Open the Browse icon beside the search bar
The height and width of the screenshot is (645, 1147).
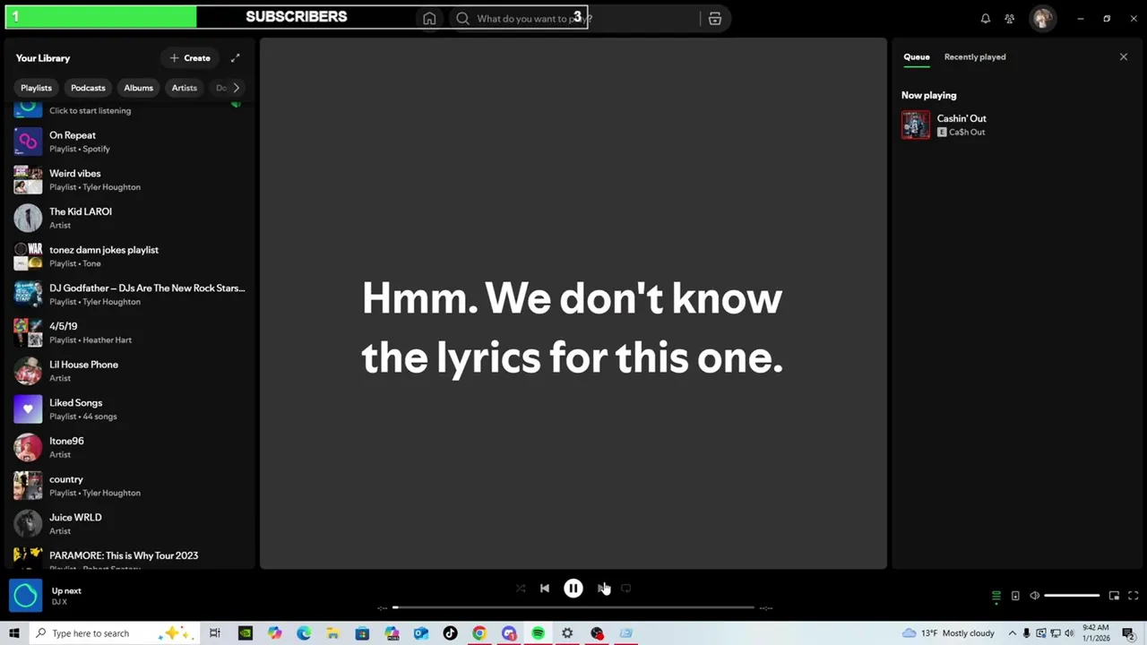tap(714, 18)
